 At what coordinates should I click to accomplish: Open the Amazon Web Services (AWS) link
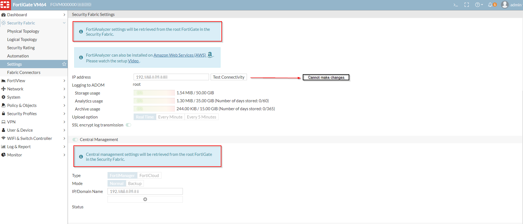180,55
